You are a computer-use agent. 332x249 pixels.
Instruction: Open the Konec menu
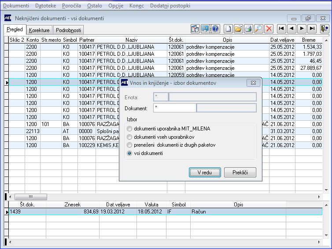[136, 6]
